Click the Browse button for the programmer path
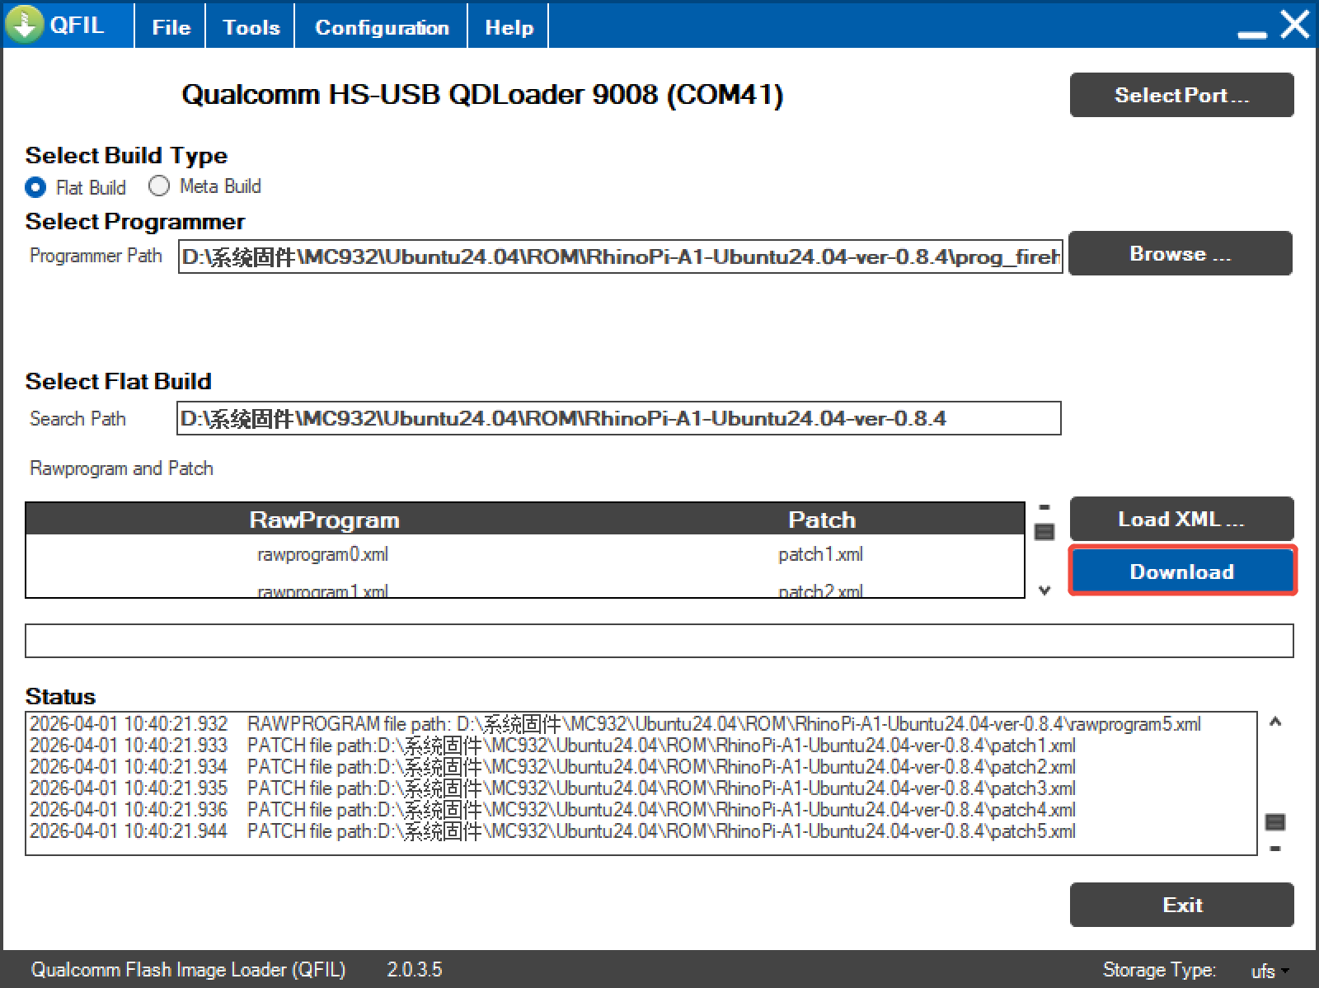The width and height of the screenshot is (1319, 988). (x=1180, y=254)
